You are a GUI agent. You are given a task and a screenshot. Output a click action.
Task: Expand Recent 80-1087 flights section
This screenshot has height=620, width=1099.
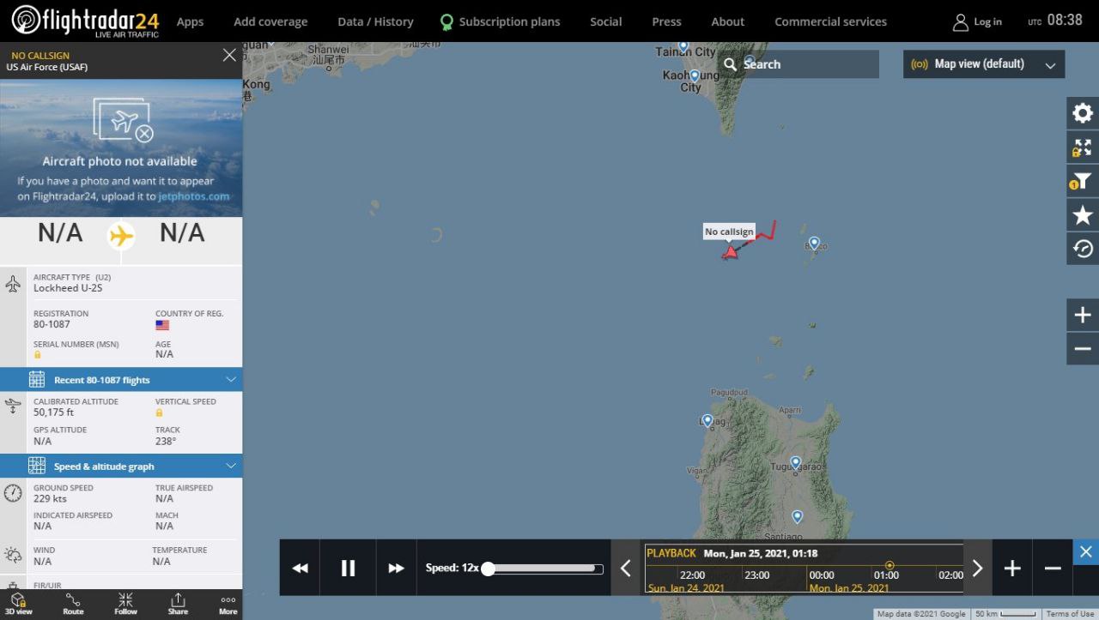click(121, 379)
